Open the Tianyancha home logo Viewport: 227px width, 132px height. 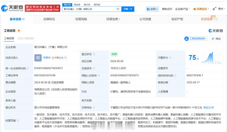click(x=12, y=8)
